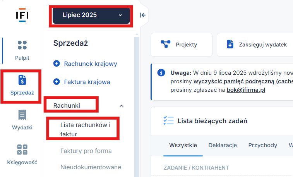Open the Pulpit dashboard icon
Image resolution: width=293 pixels, height=177 pixels.
click(x=22, y=45)
